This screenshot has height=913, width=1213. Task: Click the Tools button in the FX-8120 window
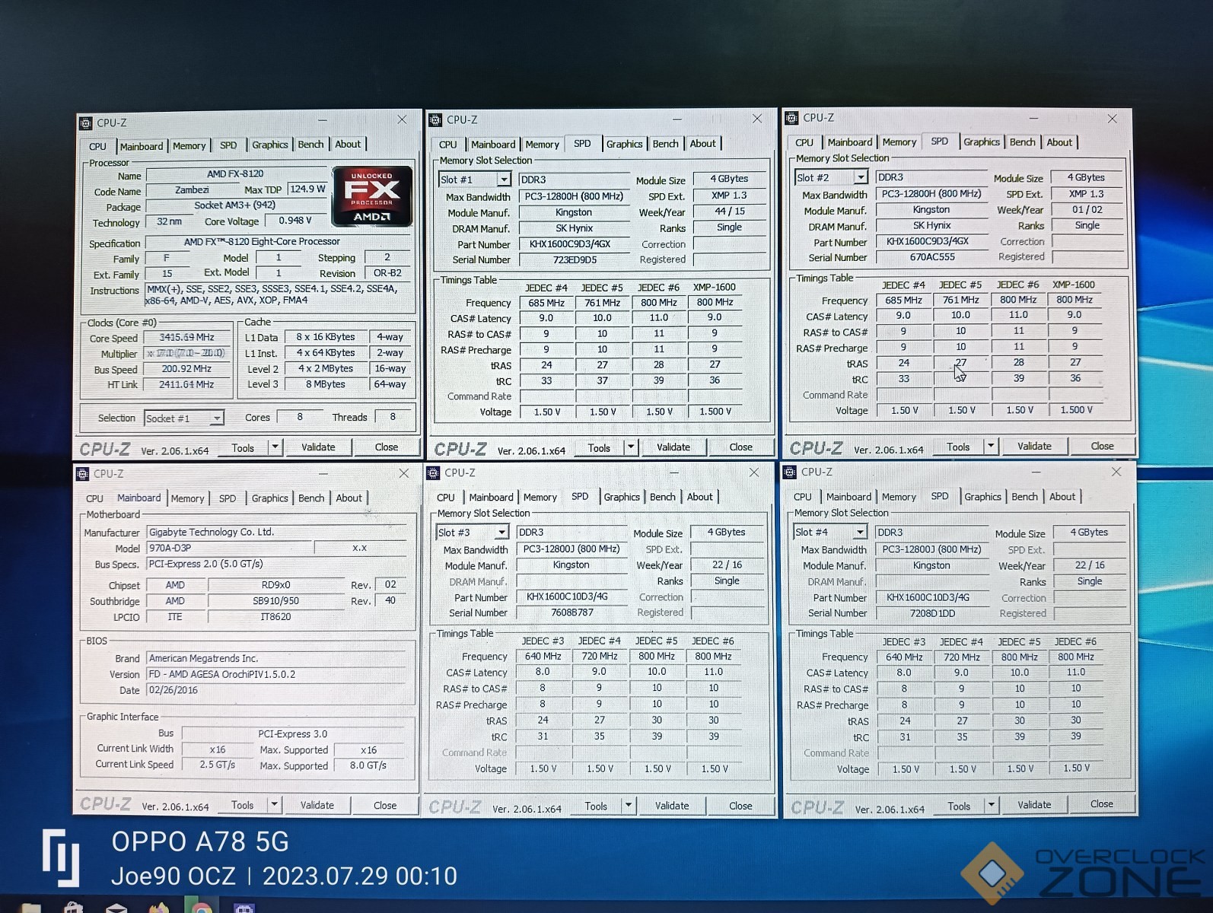243,448
